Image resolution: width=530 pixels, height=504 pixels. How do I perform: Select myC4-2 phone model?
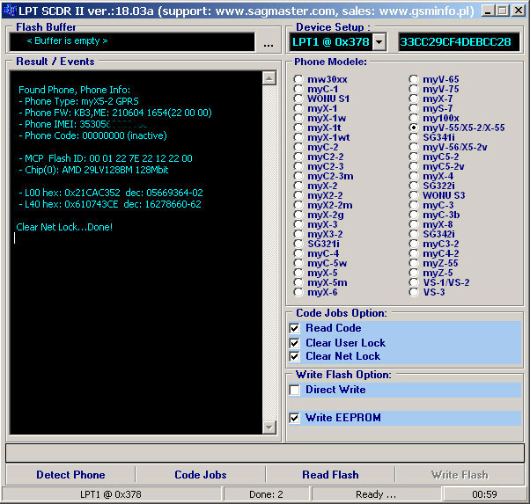tap(414, 253)
